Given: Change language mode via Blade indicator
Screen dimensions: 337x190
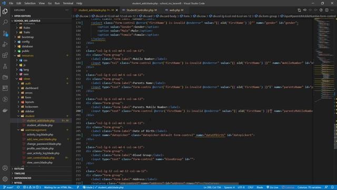Looking at the screenshot, I should click(x=260, y=187).
